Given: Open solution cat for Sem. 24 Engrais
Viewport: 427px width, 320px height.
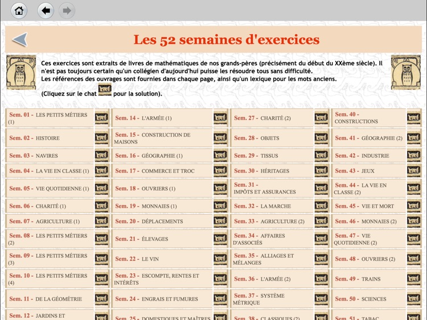Looking at the screenshot, I should pyautogui.click(x=220, y=299).
